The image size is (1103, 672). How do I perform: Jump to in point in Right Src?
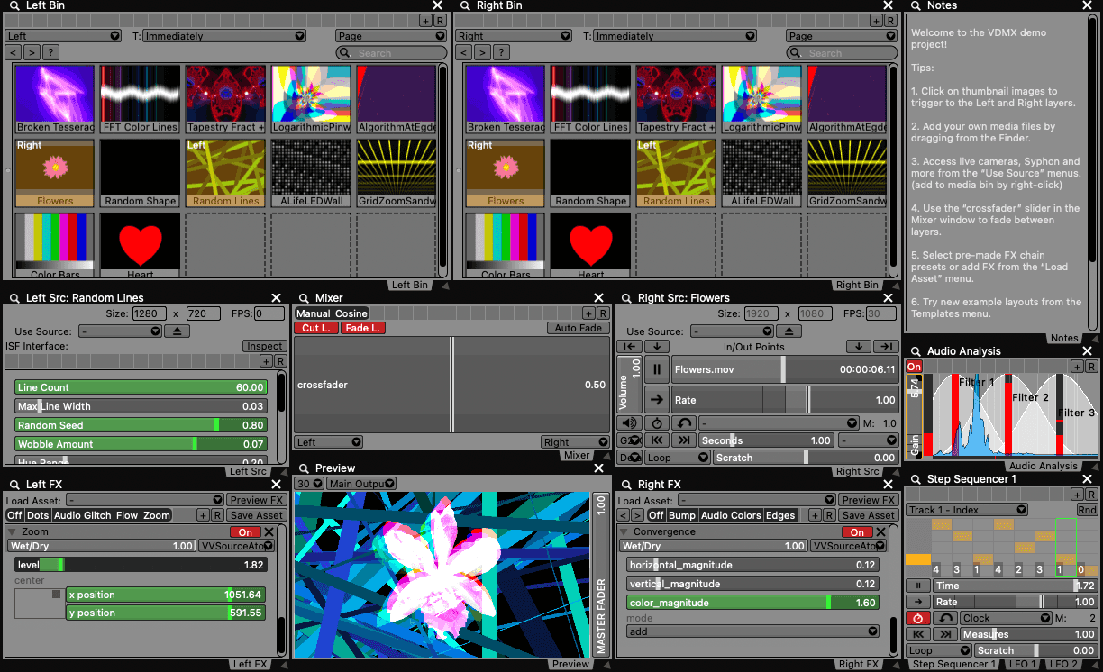[x=630, y=347]
